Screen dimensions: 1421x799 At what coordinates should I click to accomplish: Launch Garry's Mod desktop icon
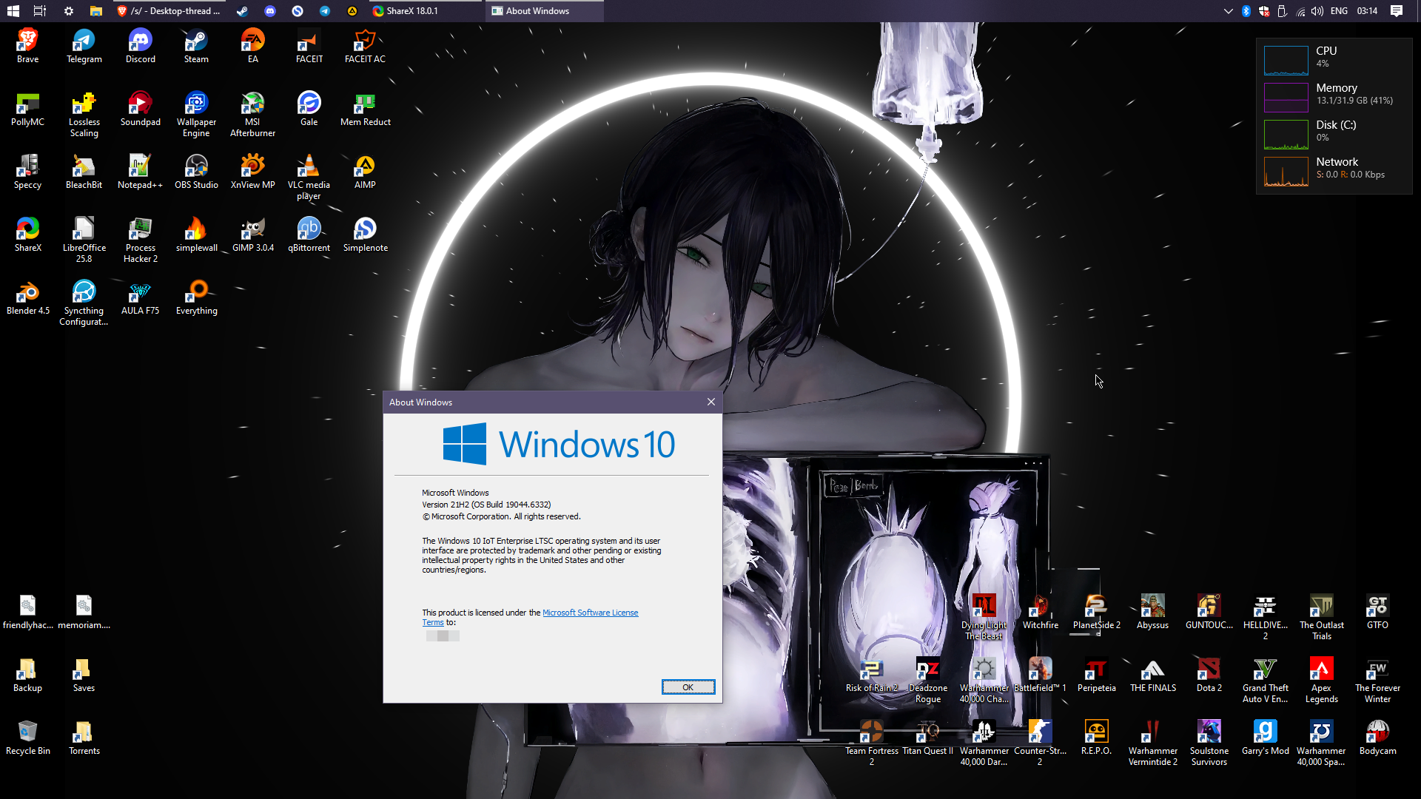[1265, 733]
